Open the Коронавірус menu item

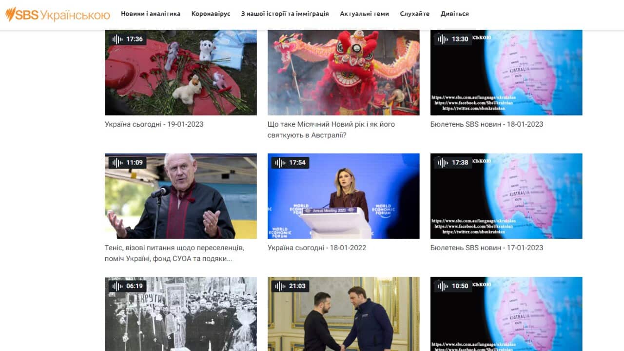[x=211, y=14]
